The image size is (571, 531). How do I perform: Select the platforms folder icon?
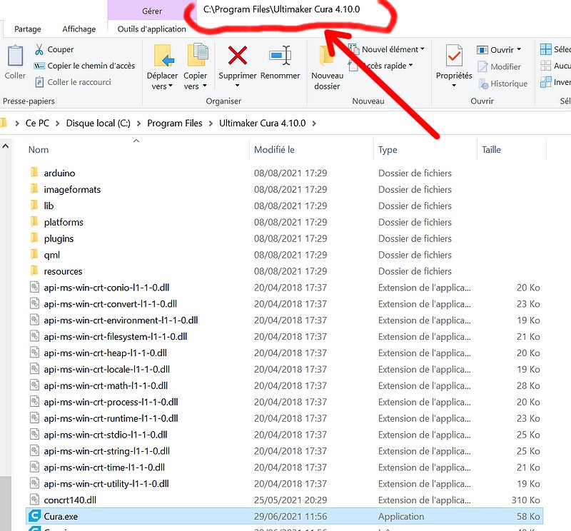pyautogui.click(x=34, y=221)
